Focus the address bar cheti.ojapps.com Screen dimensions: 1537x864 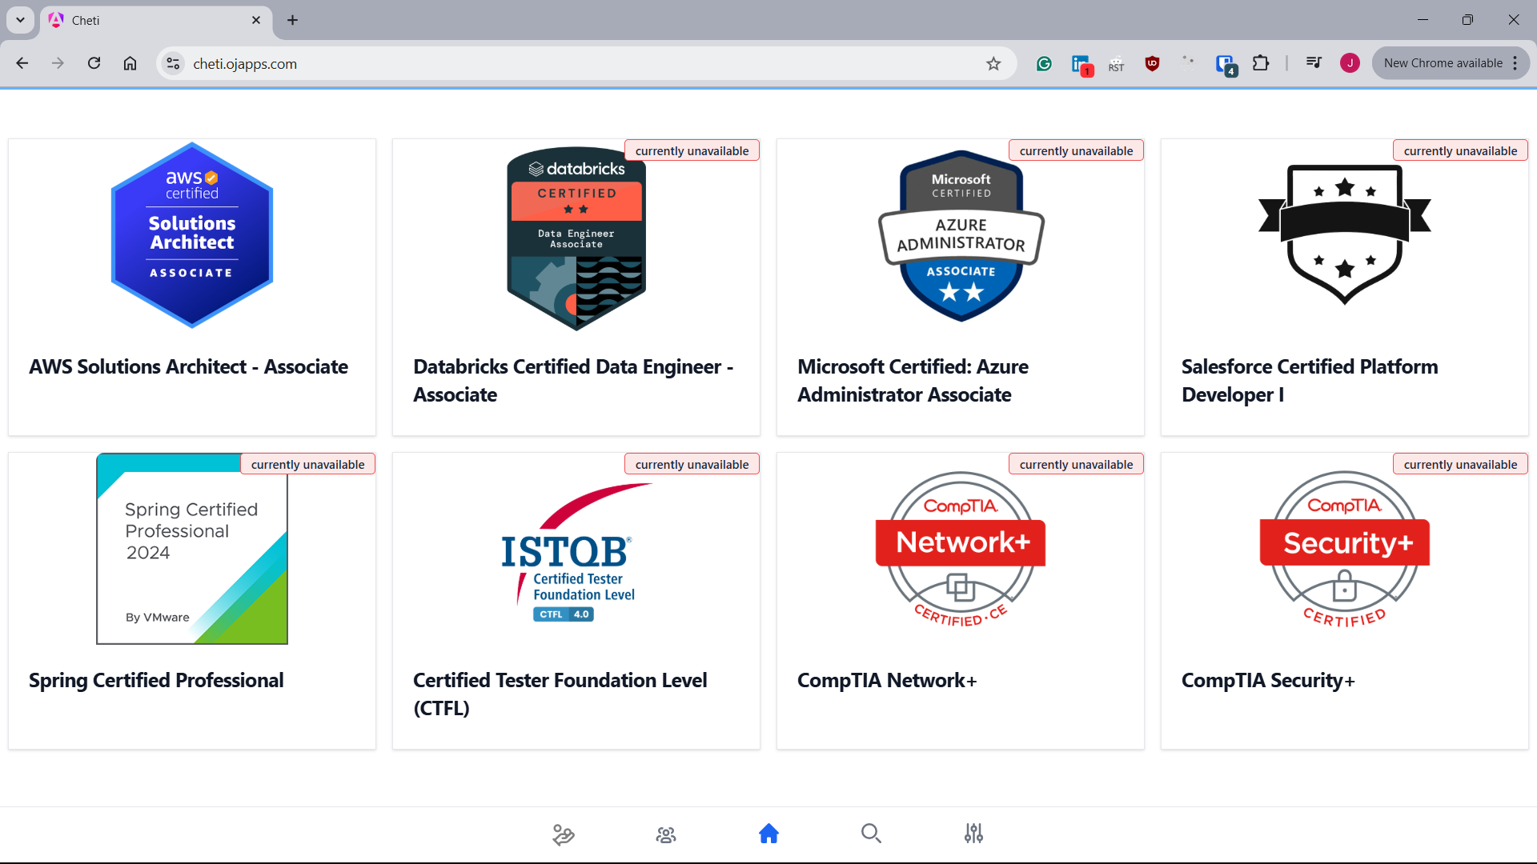pos(584,63)
